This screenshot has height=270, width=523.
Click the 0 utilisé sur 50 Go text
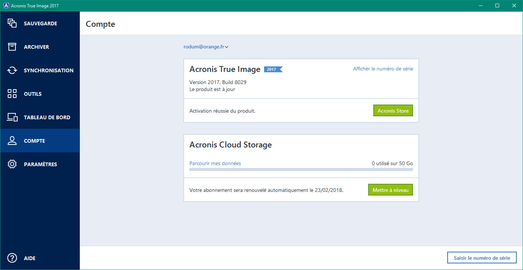pyautogui.click(x=392, y=163)
